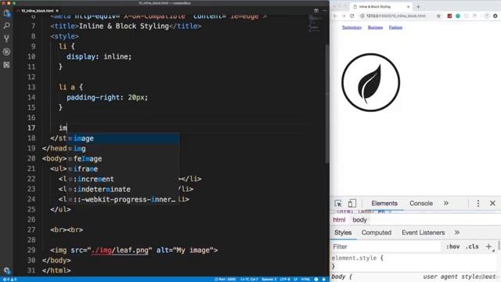501x282 pixels.
Task: Close the Inline & Block Styling browser tab
Action: coord(408,7)
